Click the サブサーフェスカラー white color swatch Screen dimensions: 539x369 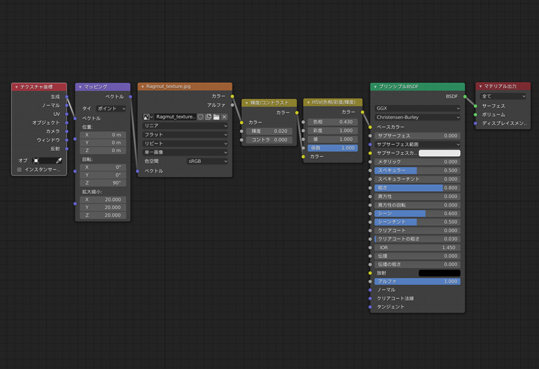point(439,154)
